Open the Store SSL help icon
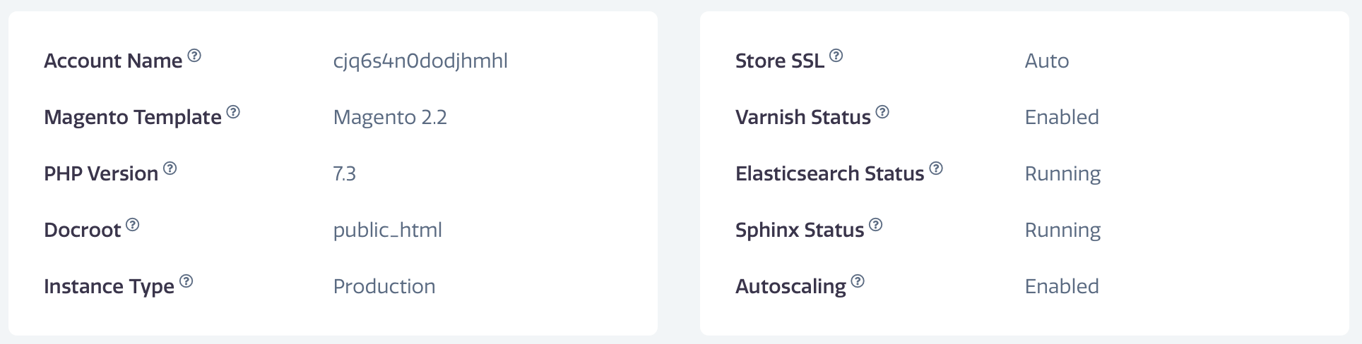Image resolution: width=1362 pixels, height=344 pixels. tap(836, 56)
